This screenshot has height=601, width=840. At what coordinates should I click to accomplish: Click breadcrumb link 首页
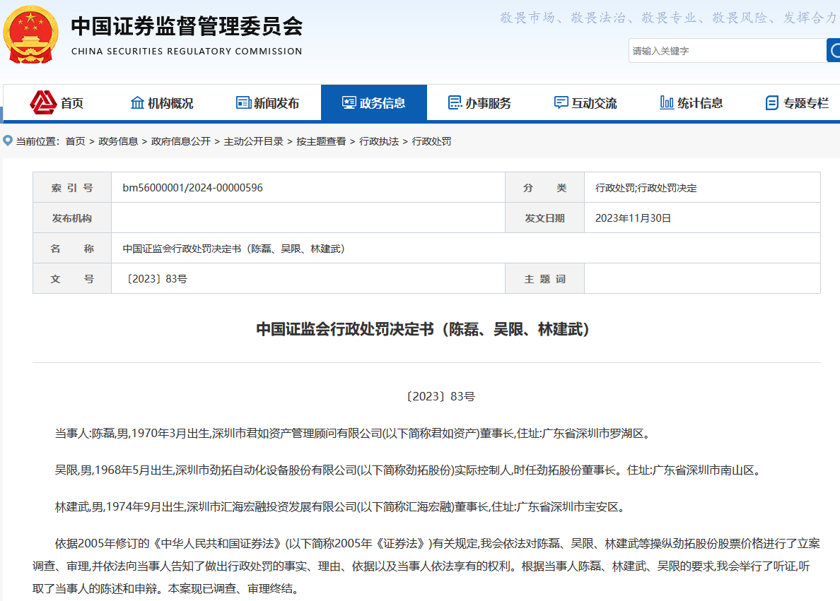[x=76, y=141]
